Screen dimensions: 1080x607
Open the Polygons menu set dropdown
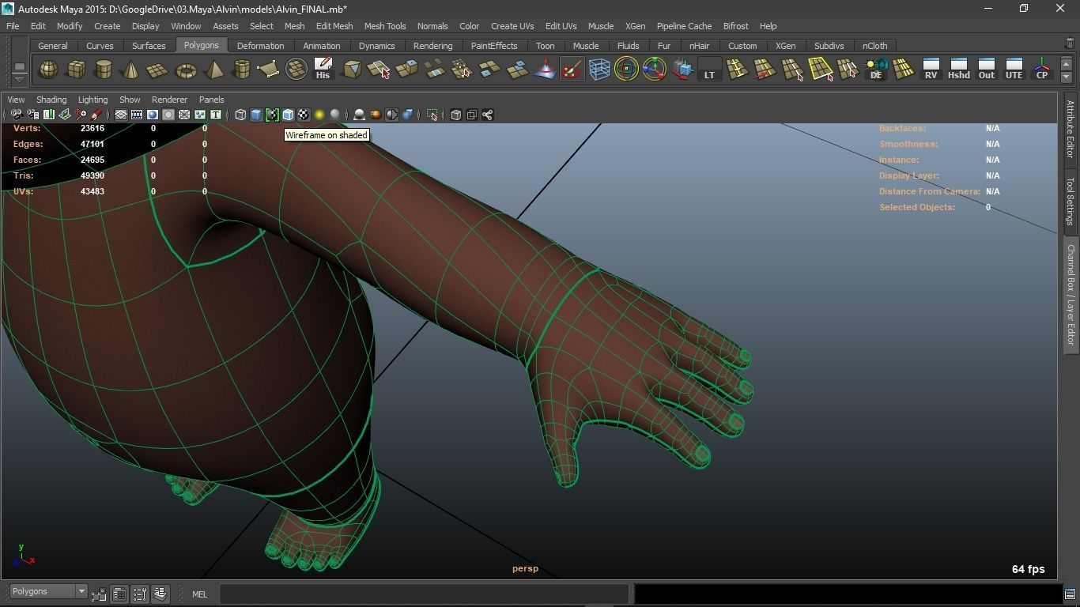[48, 592]
